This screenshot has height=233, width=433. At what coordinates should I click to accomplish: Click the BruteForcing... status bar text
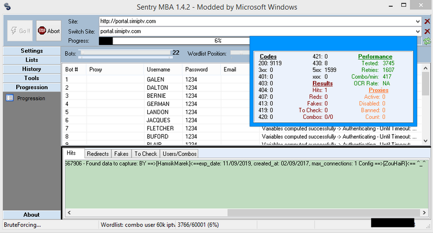(x=22, y=225)
